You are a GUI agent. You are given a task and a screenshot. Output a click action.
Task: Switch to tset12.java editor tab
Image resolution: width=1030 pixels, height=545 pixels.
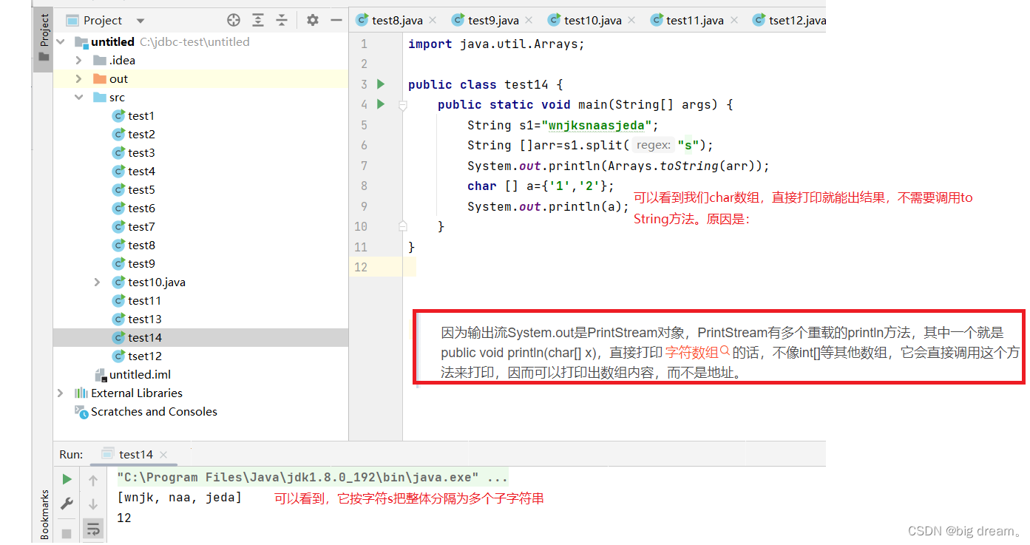click(x=789, y=21)
